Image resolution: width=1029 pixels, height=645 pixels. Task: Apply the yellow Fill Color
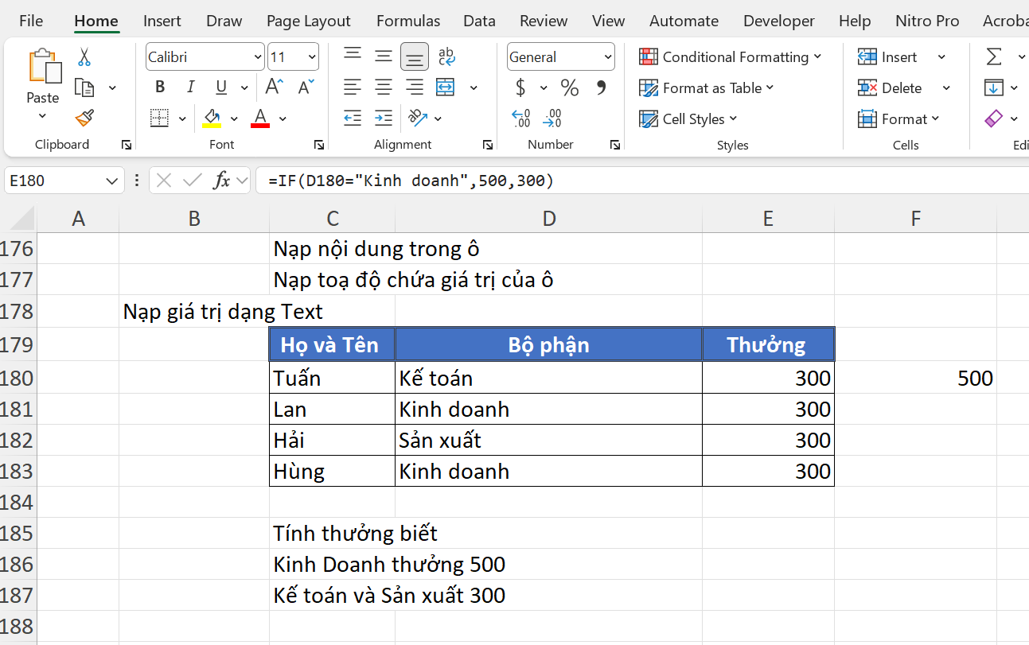click(x=212, y=119)
